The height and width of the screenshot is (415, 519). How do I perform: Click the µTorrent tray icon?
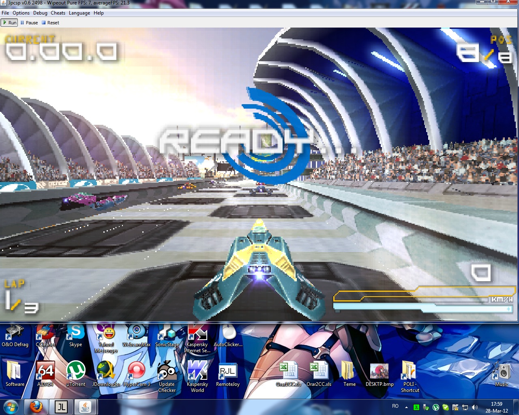click(436, 407)
